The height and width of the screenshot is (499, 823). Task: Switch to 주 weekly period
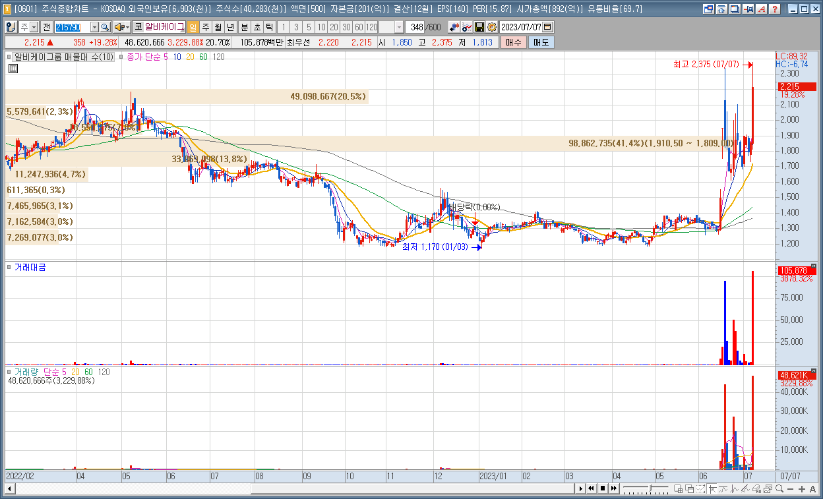tap(205, 27)
